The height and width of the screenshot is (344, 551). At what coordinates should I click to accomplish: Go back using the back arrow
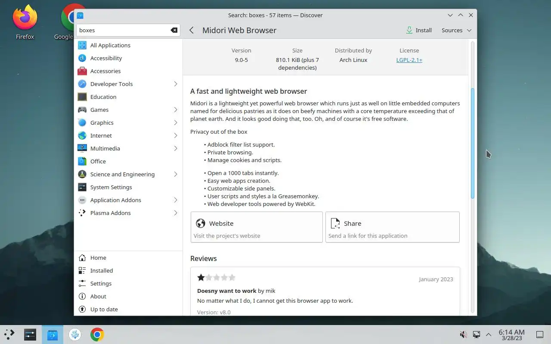(192, 30)
